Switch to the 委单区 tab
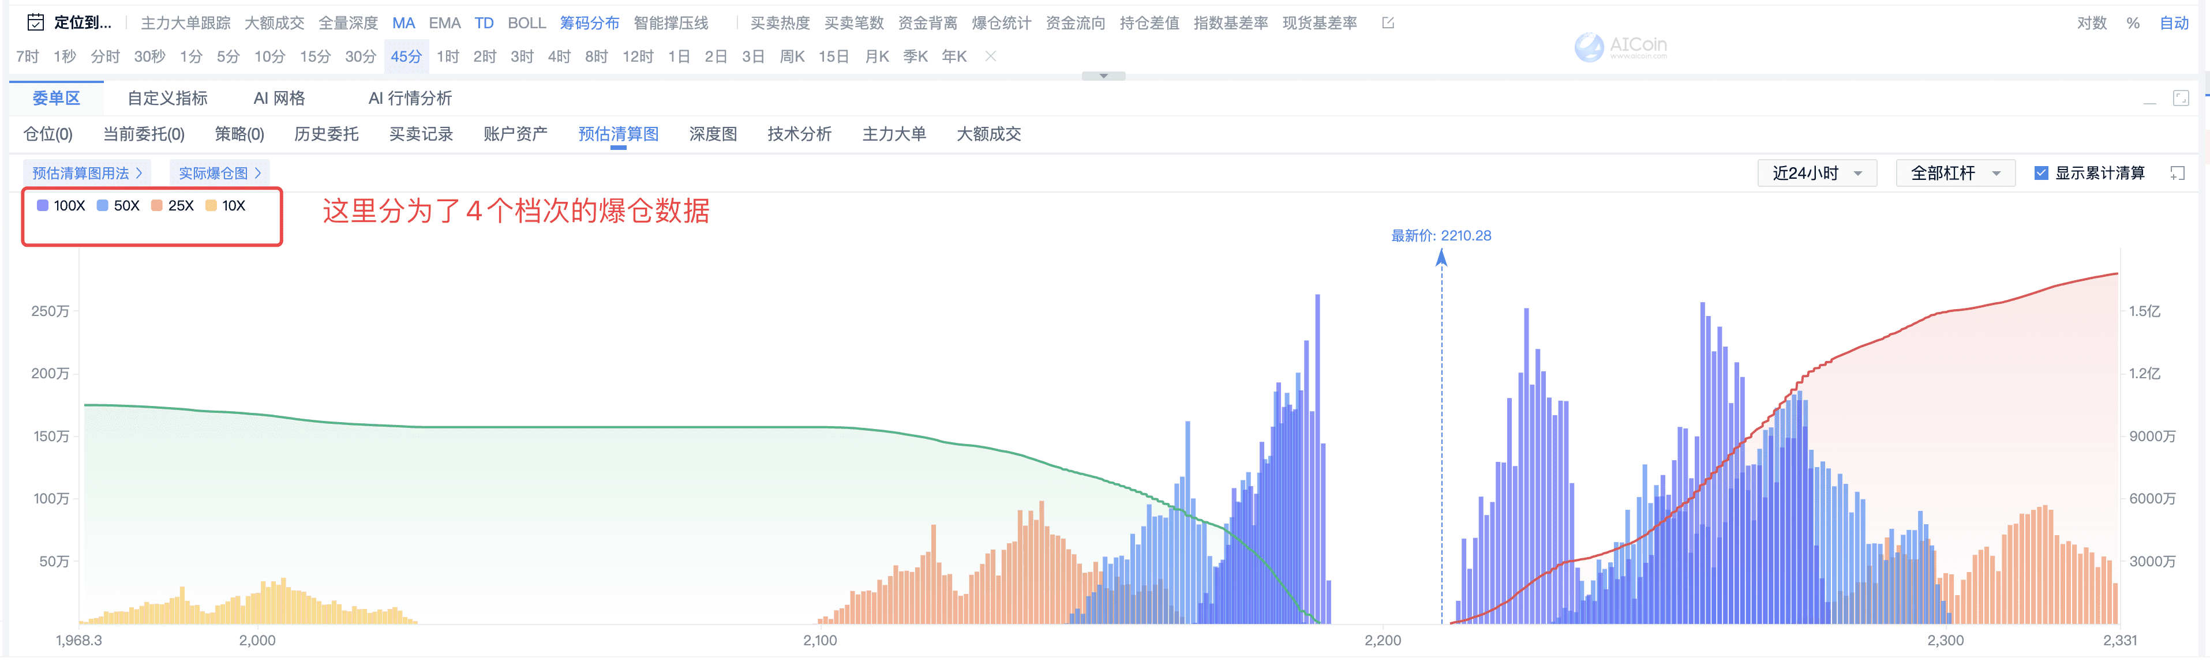 tap(57, 99)
